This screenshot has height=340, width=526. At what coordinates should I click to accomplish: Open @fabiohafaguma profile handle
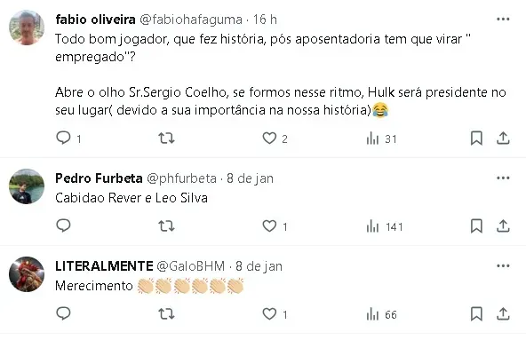coord(190,20)
